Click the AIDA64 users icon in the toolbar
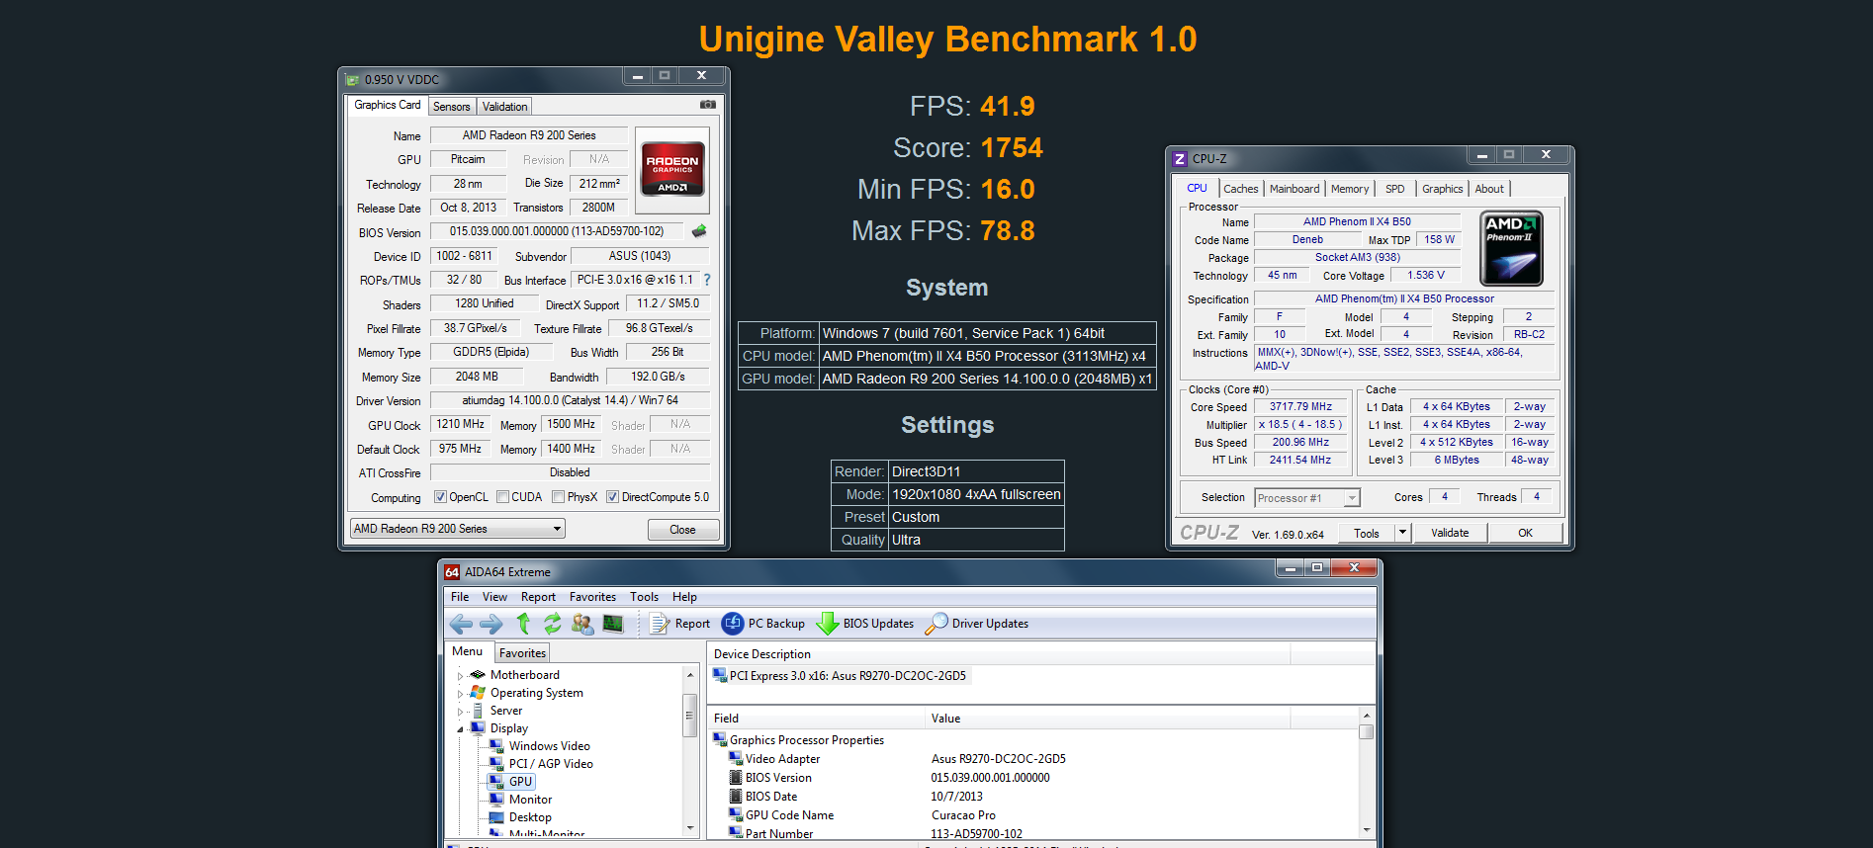This screenshot has width=1873, height=848. pos(582,624)
